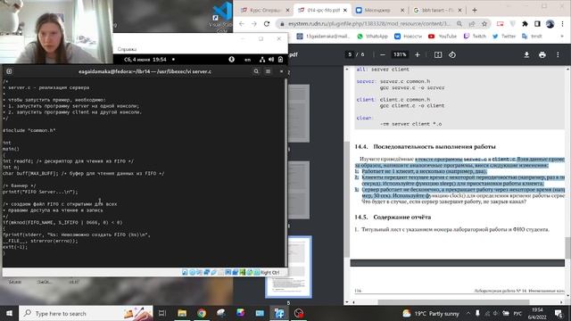Open Visual Studio Code desktop shortcut

coord(220,16)
